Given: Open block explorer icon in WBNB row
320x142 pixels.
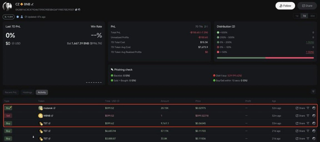Looking at the screenshot, I should pos(314,116).
